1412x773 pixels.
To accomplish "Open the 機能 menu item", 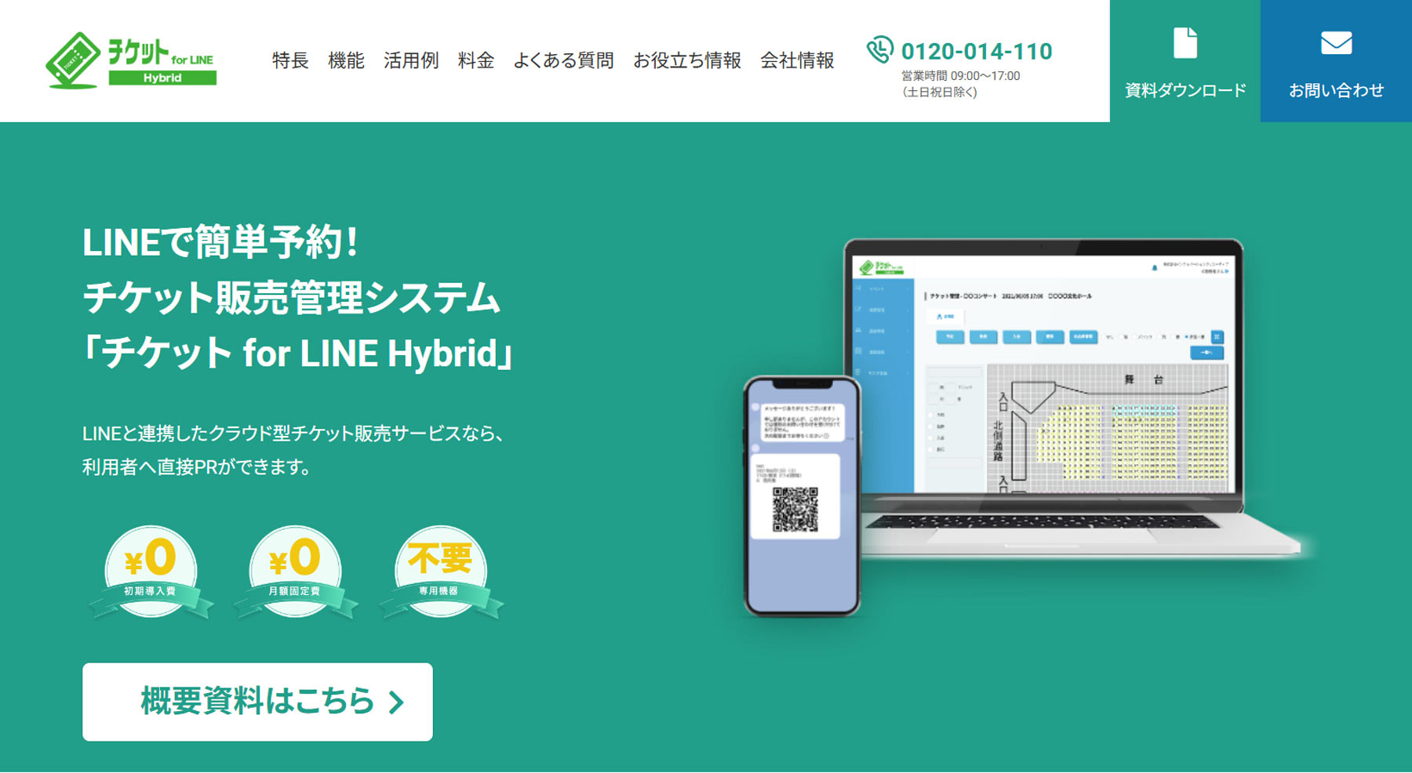I will tap(346, 60).
